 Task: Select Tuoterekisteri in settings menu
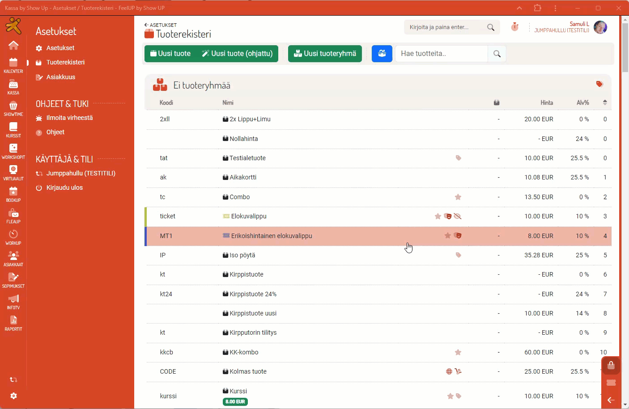click(x=65, y=63)
